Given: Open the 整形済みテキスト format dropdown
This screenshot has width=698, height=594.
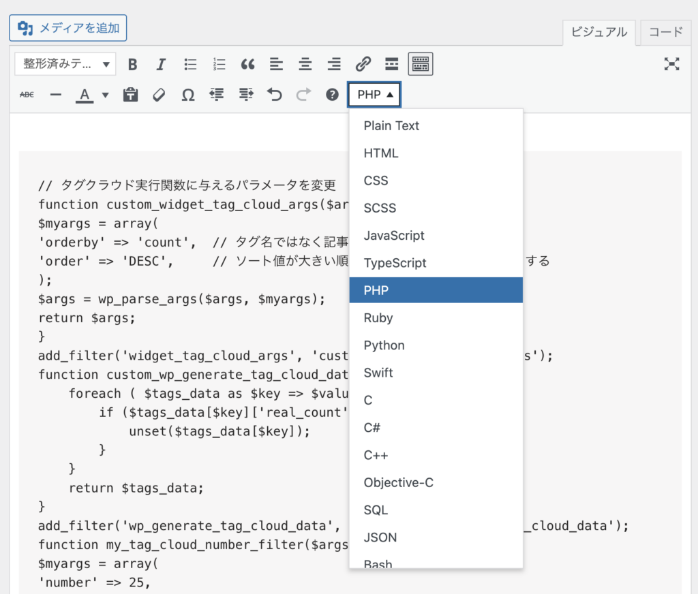Looking at the screenshot, I should tap(65, 64).
